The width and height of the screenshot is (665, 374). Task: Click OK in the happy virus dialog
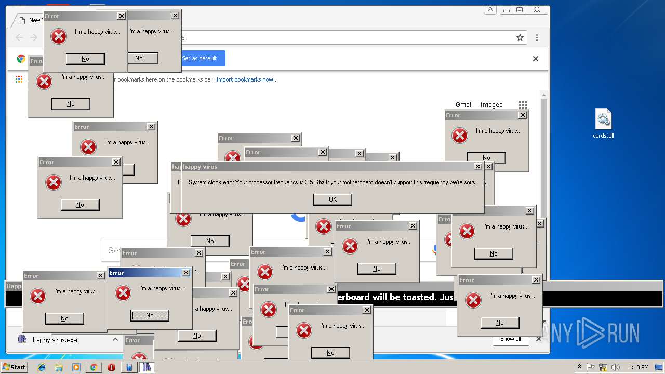[x=332, y=199]
